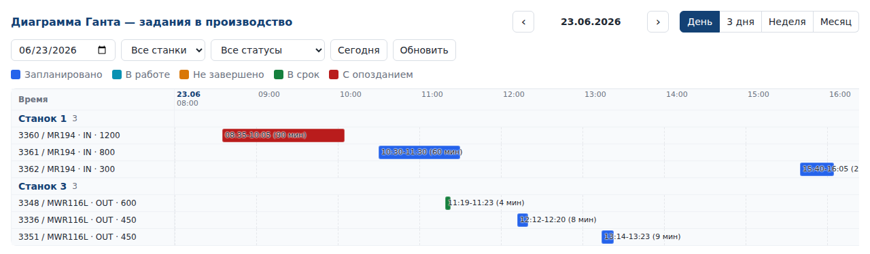Viewport: 870px width, 254px height.
Task: Open the Все станки dropdown
Action: (163, 50)
